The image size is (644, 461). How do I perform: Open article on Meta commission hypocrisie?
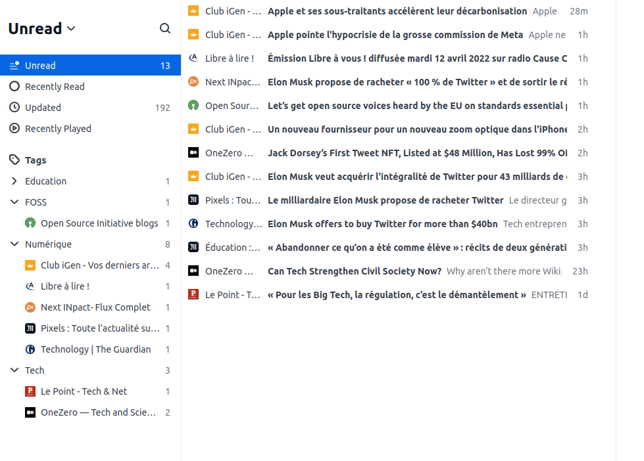point(395,35)
